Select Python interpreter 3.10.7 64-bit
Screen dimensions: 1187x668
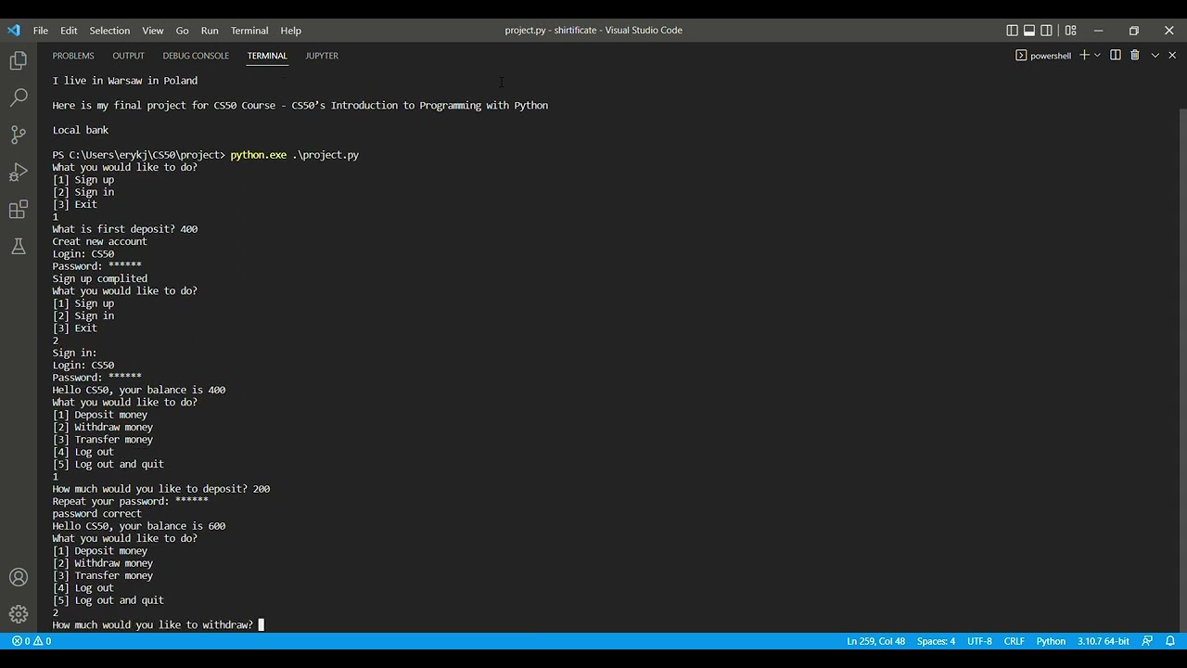click(x=1103, y=641)
